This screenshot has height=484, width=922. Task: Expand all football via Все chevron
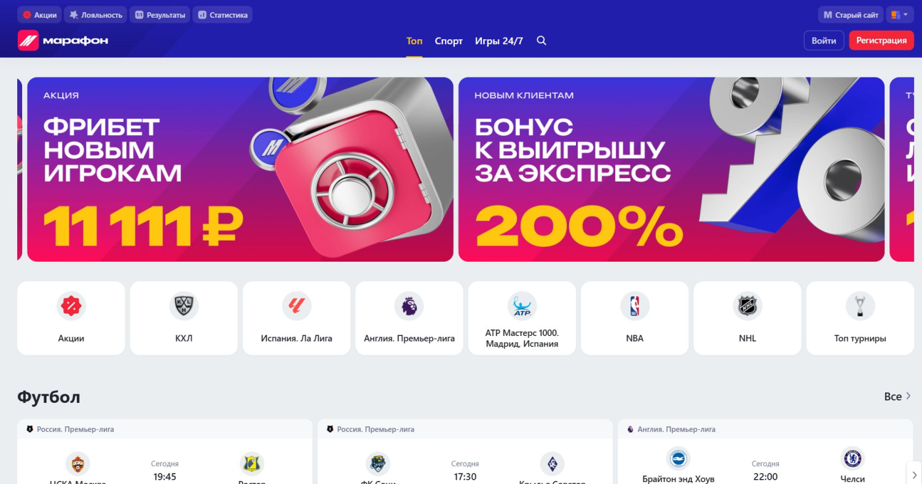coord(898,396)
